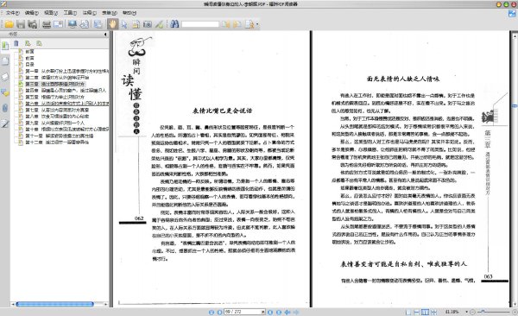Click the zoom out minus button
This screenshot has width=518, height=316.
[x=472, y=312]
